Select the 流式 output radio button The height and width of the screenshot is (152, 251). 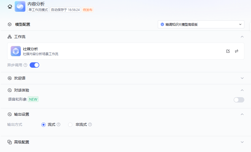[x=43, y=125]
